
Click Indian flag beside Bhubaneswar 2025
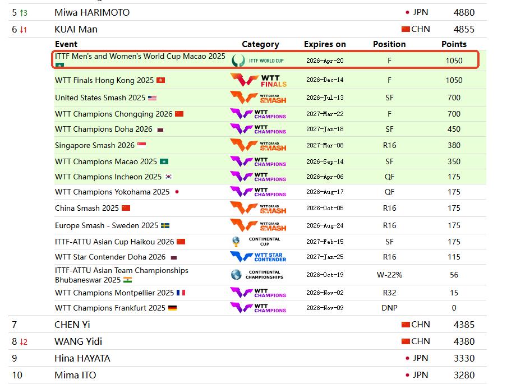pyautogui.click(x=128, y=280)
